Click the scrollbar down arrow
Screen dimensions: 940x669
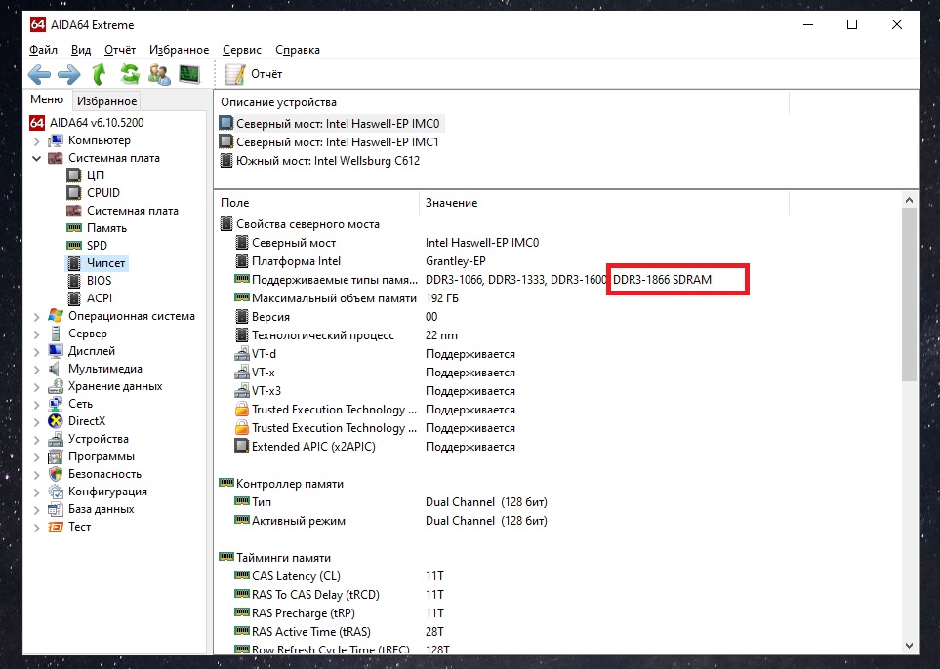pyautogui.click(x=909, y=646)
